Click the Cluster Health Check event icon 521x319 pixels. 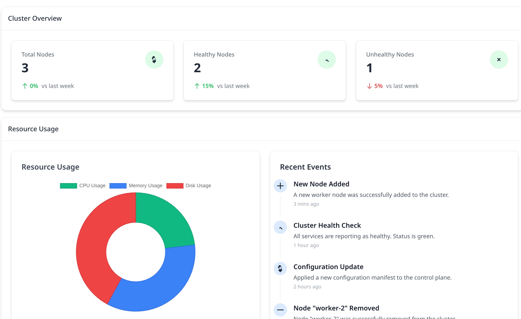coord(280,227)
